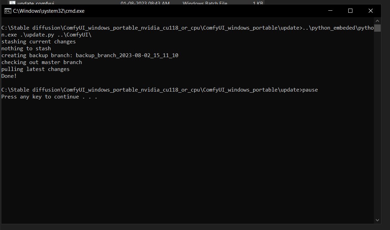Viewport: 390px width, 230px height.
Task: Click the console scrollbar track
Action: (377, 121)
